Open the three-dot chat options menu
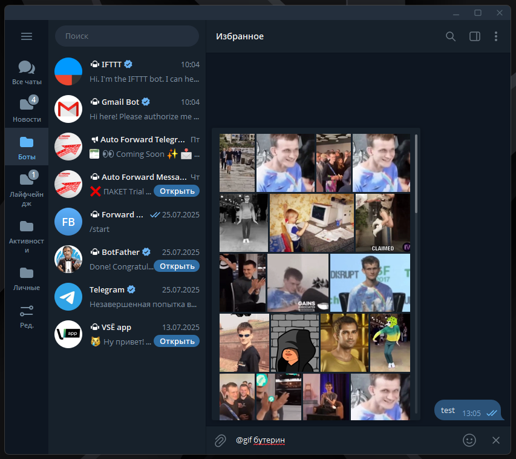 point(495,36)
